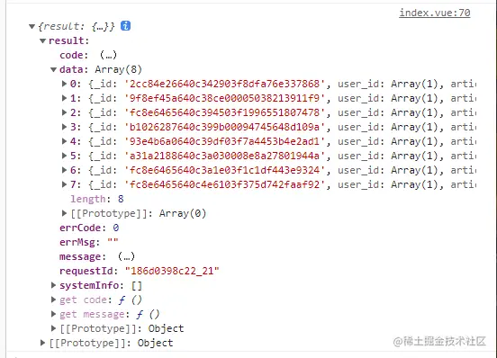Invoke the code getter ellipsis (…)
This screenshot has width=497, height=358.
coord(108,55)
